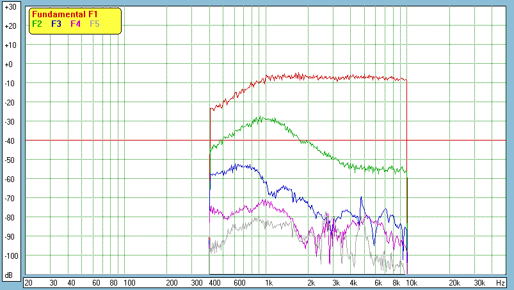Click the -40 level label on dB axis

[x=10, y=141]
